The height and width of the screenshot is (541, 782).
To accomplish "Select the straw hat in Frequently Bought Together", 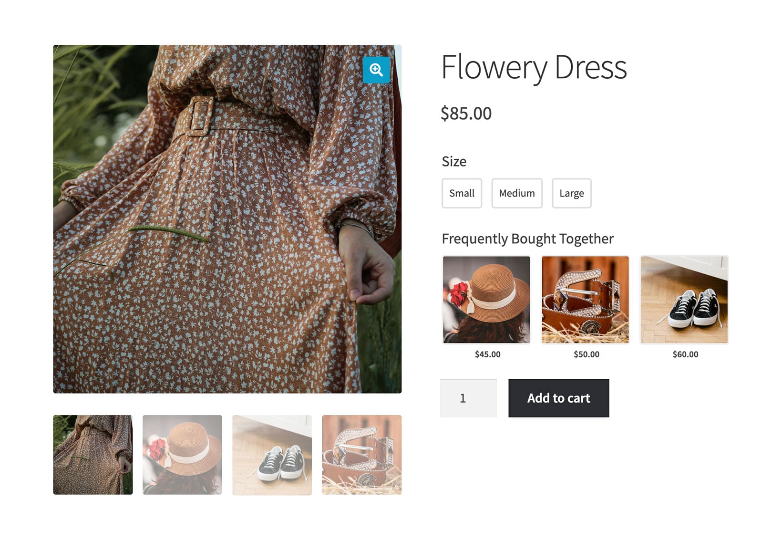I will (x=486, y=300).
